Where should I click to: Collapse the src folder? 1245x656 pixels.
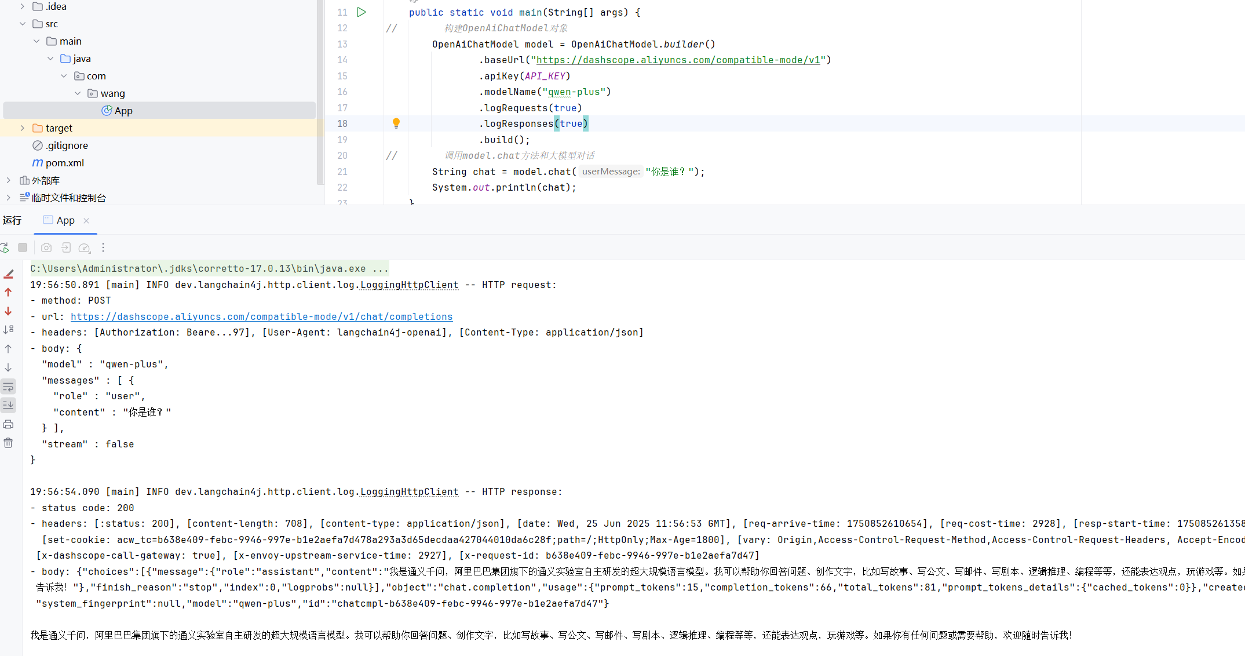coord(22,24)
